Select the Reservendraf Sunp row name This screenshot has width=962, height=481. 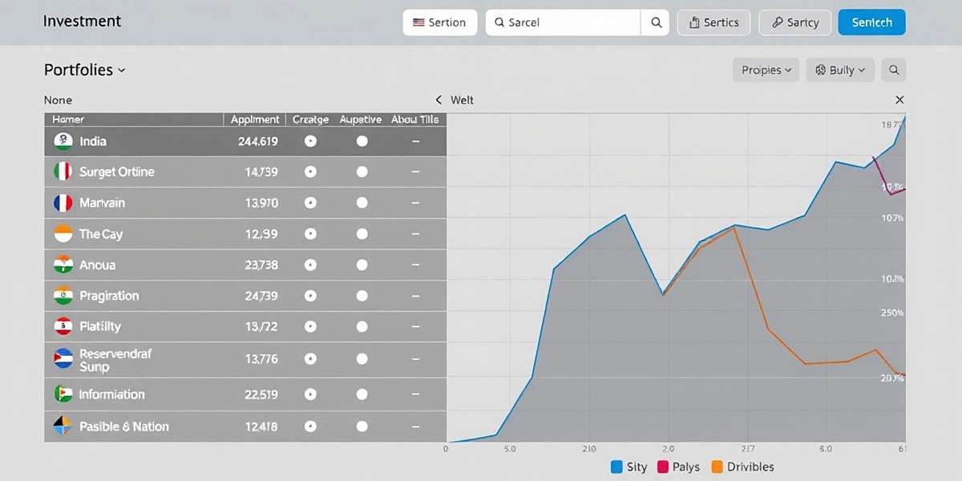[115, 360]
